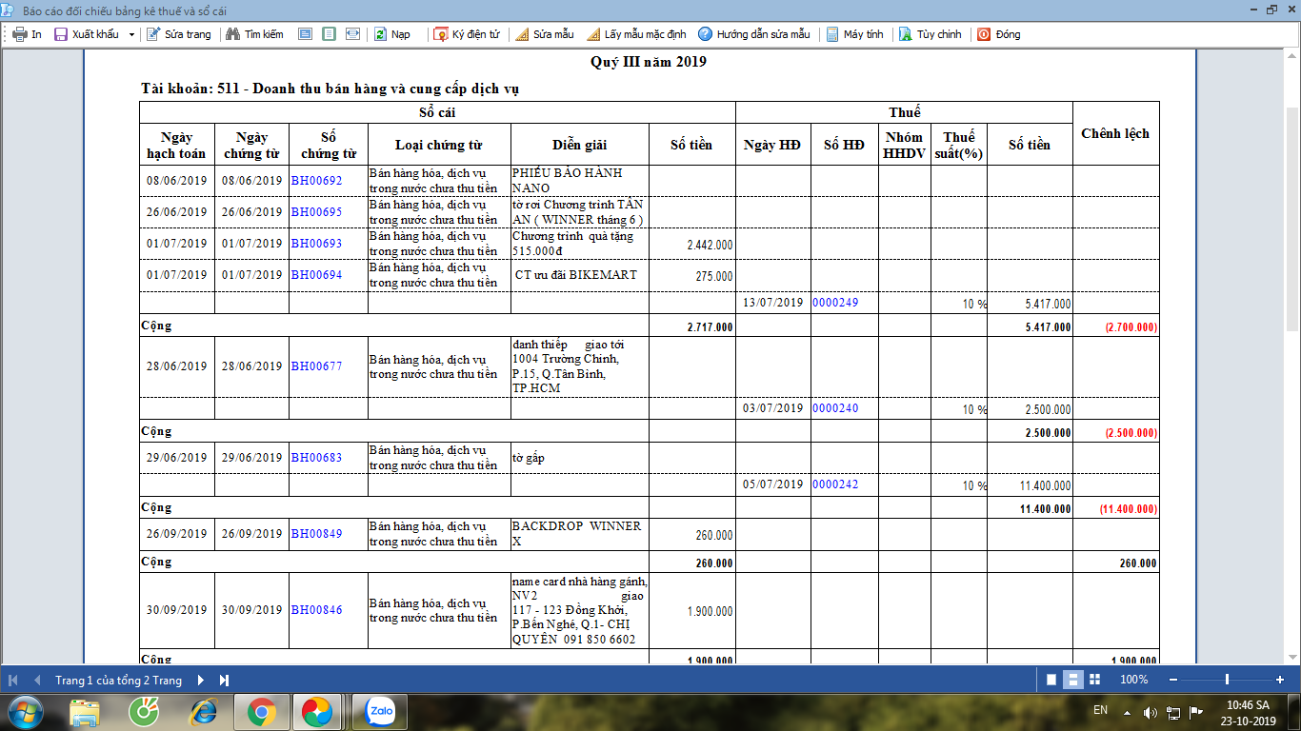The image size is (1301, 731).
Task: Open the Xuất khẩu dropdown arrow
Action: click(131, 34)
